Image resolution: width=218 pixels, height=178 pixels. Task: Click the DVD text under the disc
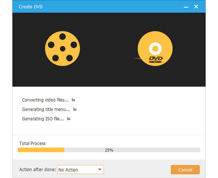[156, 58]
